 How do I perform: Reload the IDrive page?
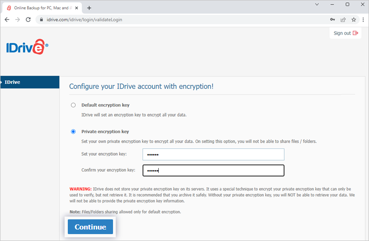click(28, 19)
